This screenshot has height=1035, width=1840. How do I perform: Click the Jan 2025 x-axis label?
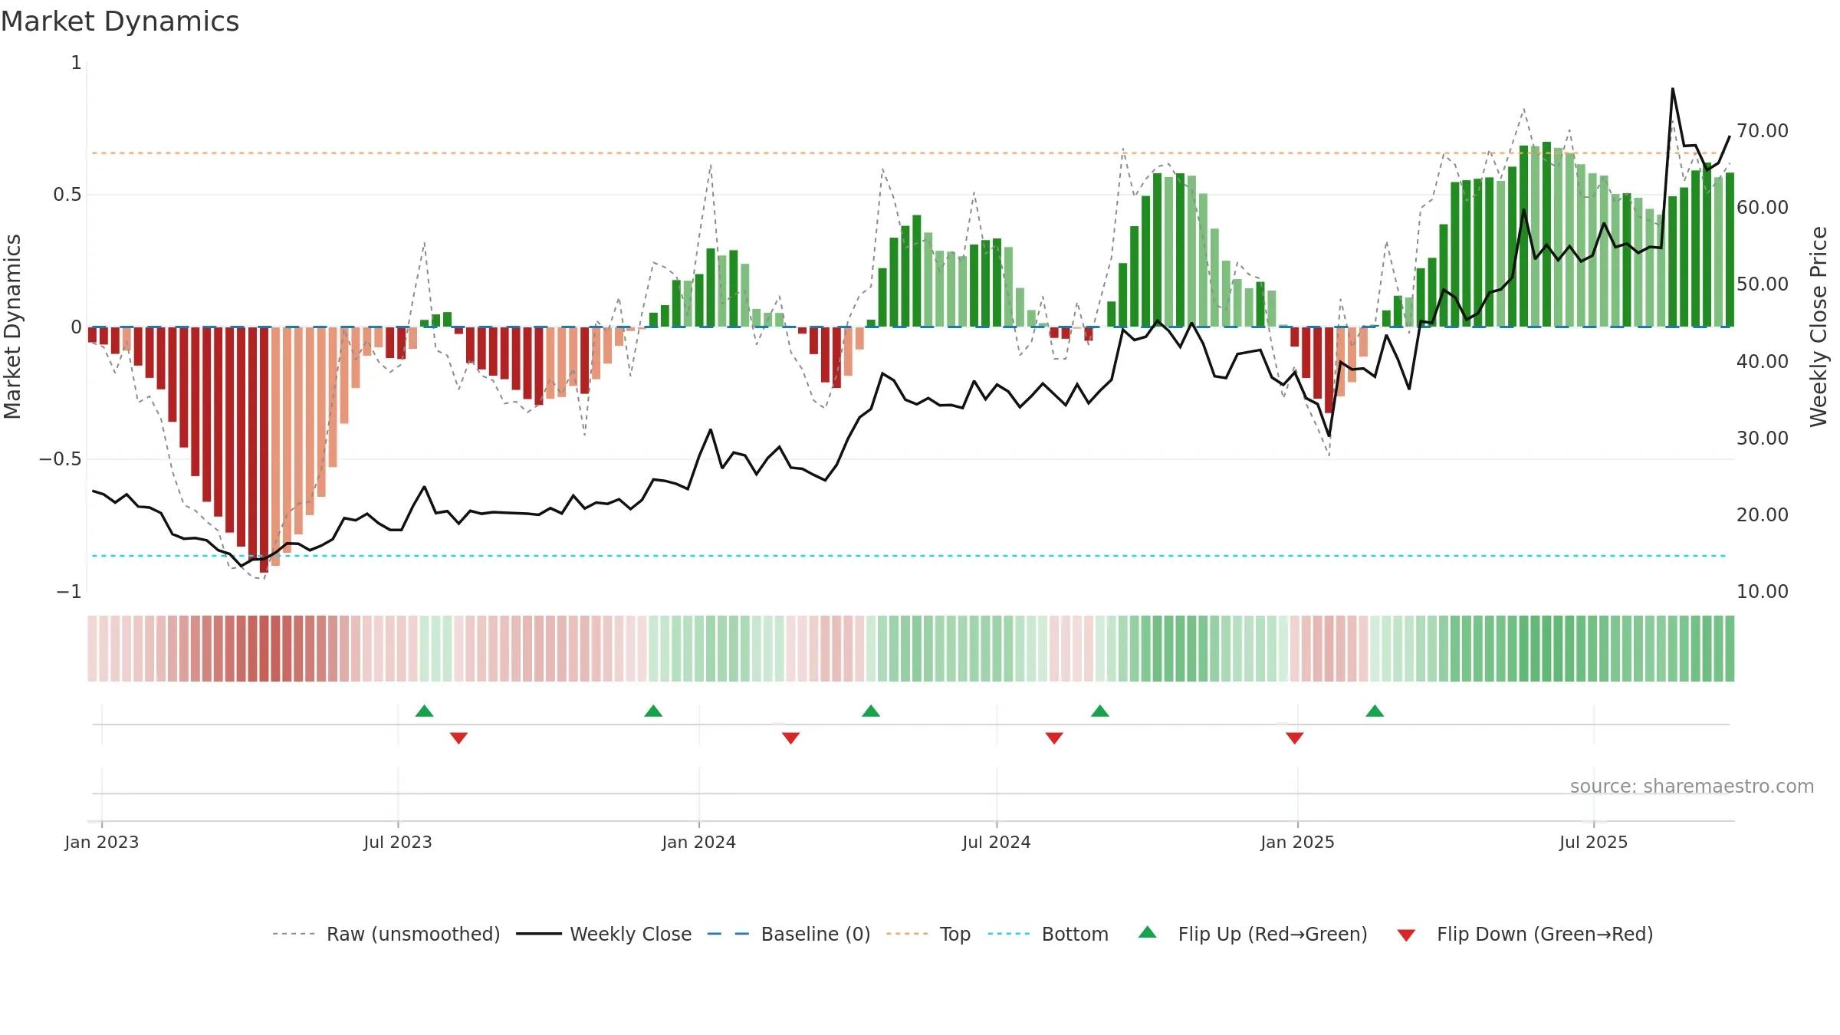(1297, 842)
